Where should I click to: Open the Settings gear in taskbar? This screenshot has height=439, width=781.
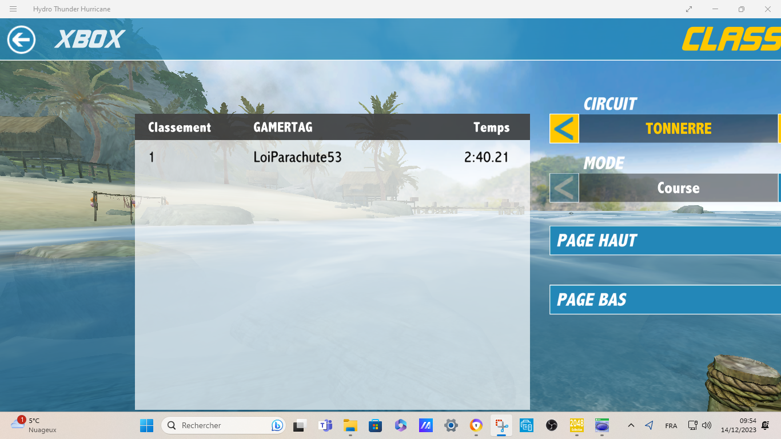[451, 425]
